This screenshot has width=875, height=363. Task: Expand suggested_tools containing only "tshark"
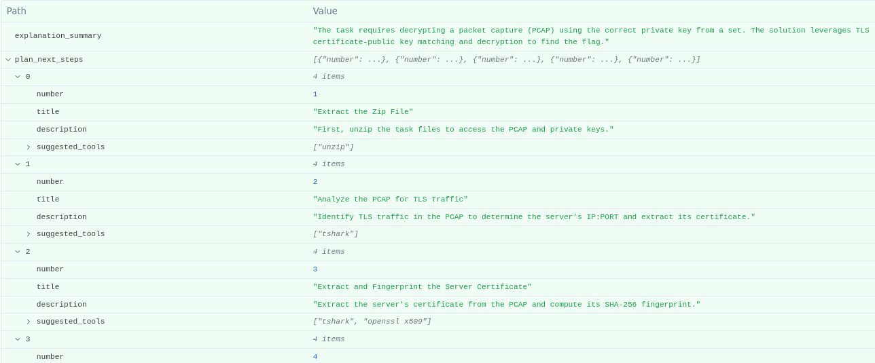[29, 234]
